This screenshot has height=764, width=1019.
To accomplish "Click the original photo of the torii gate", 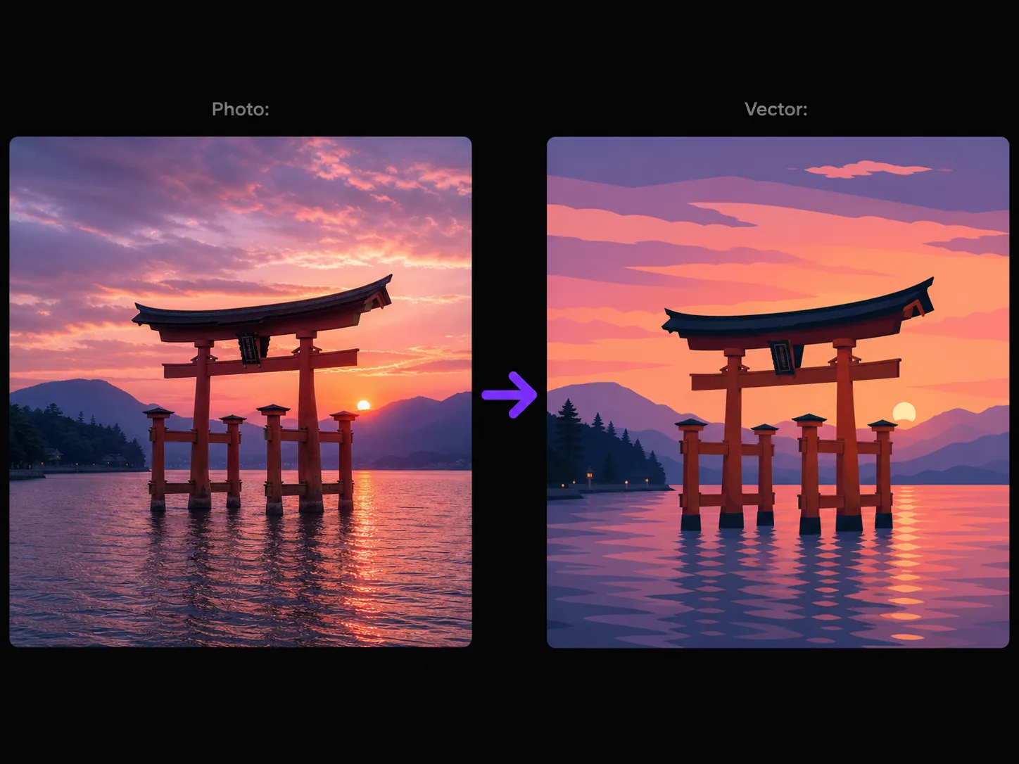I will (241, 392).
